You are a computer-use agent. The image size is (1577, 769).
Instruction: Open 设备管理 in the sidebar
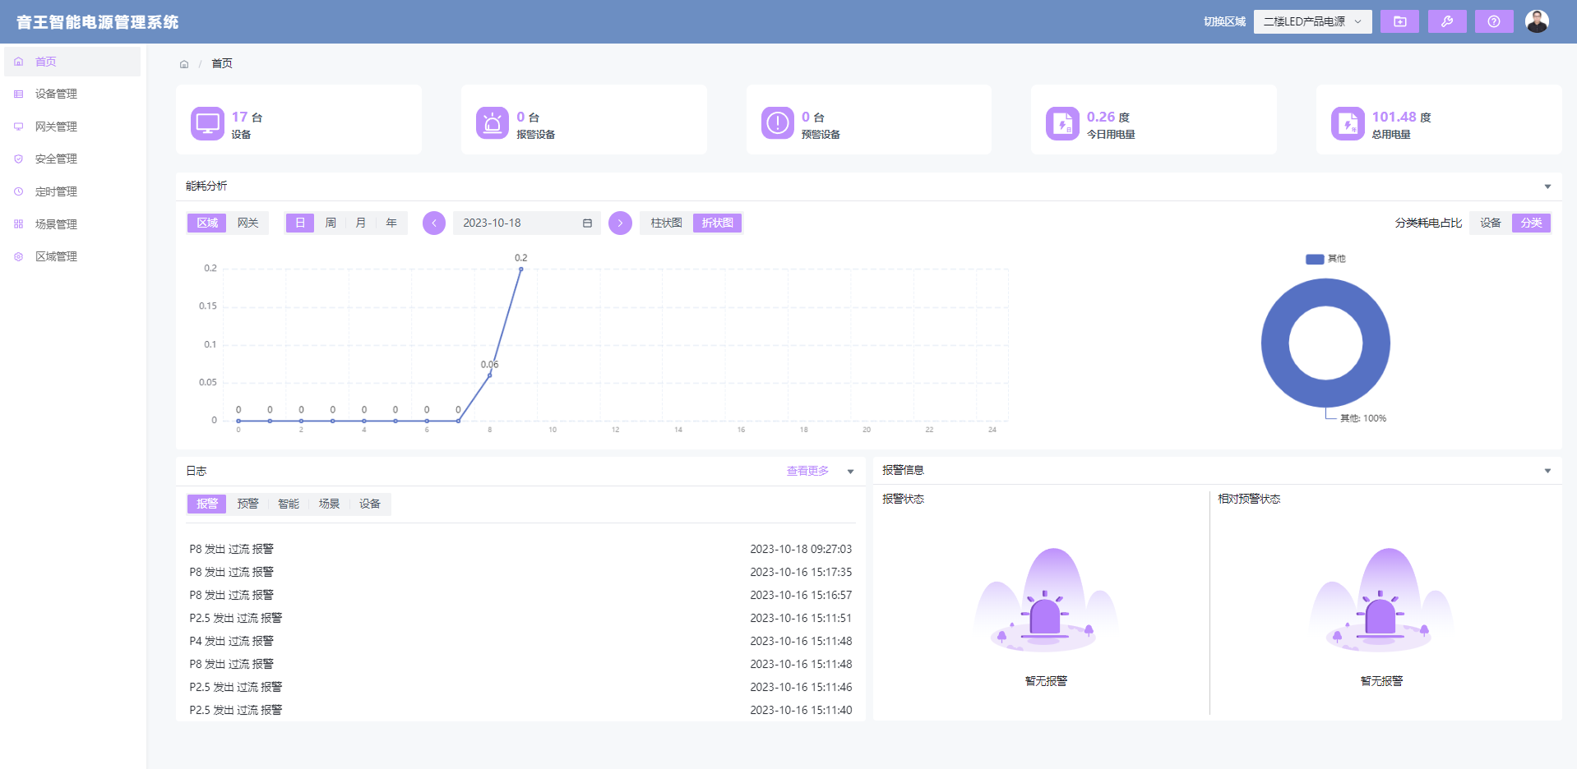point(56,94)
